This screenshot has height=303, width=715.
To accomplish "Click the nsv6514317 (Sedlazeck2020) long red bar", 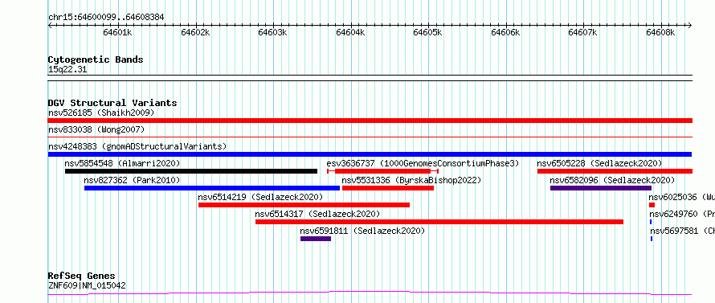I will (x=439, y=222).
